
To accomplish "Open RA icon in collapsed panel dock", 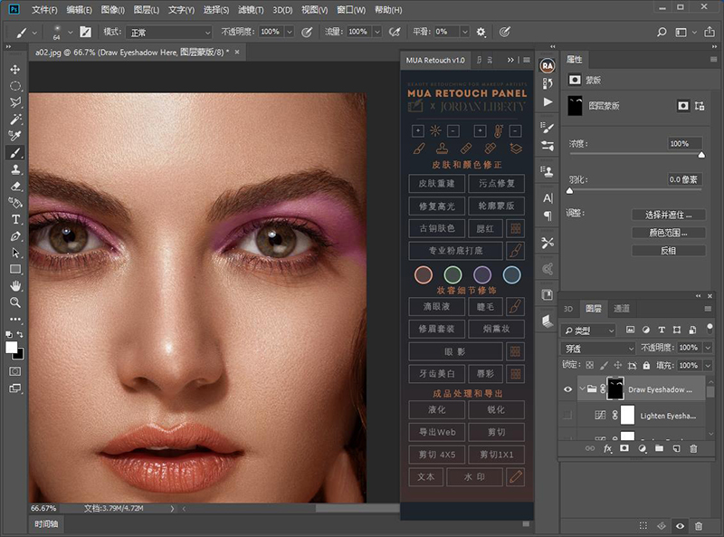I will pyautogui.click(x=548, y=65).
